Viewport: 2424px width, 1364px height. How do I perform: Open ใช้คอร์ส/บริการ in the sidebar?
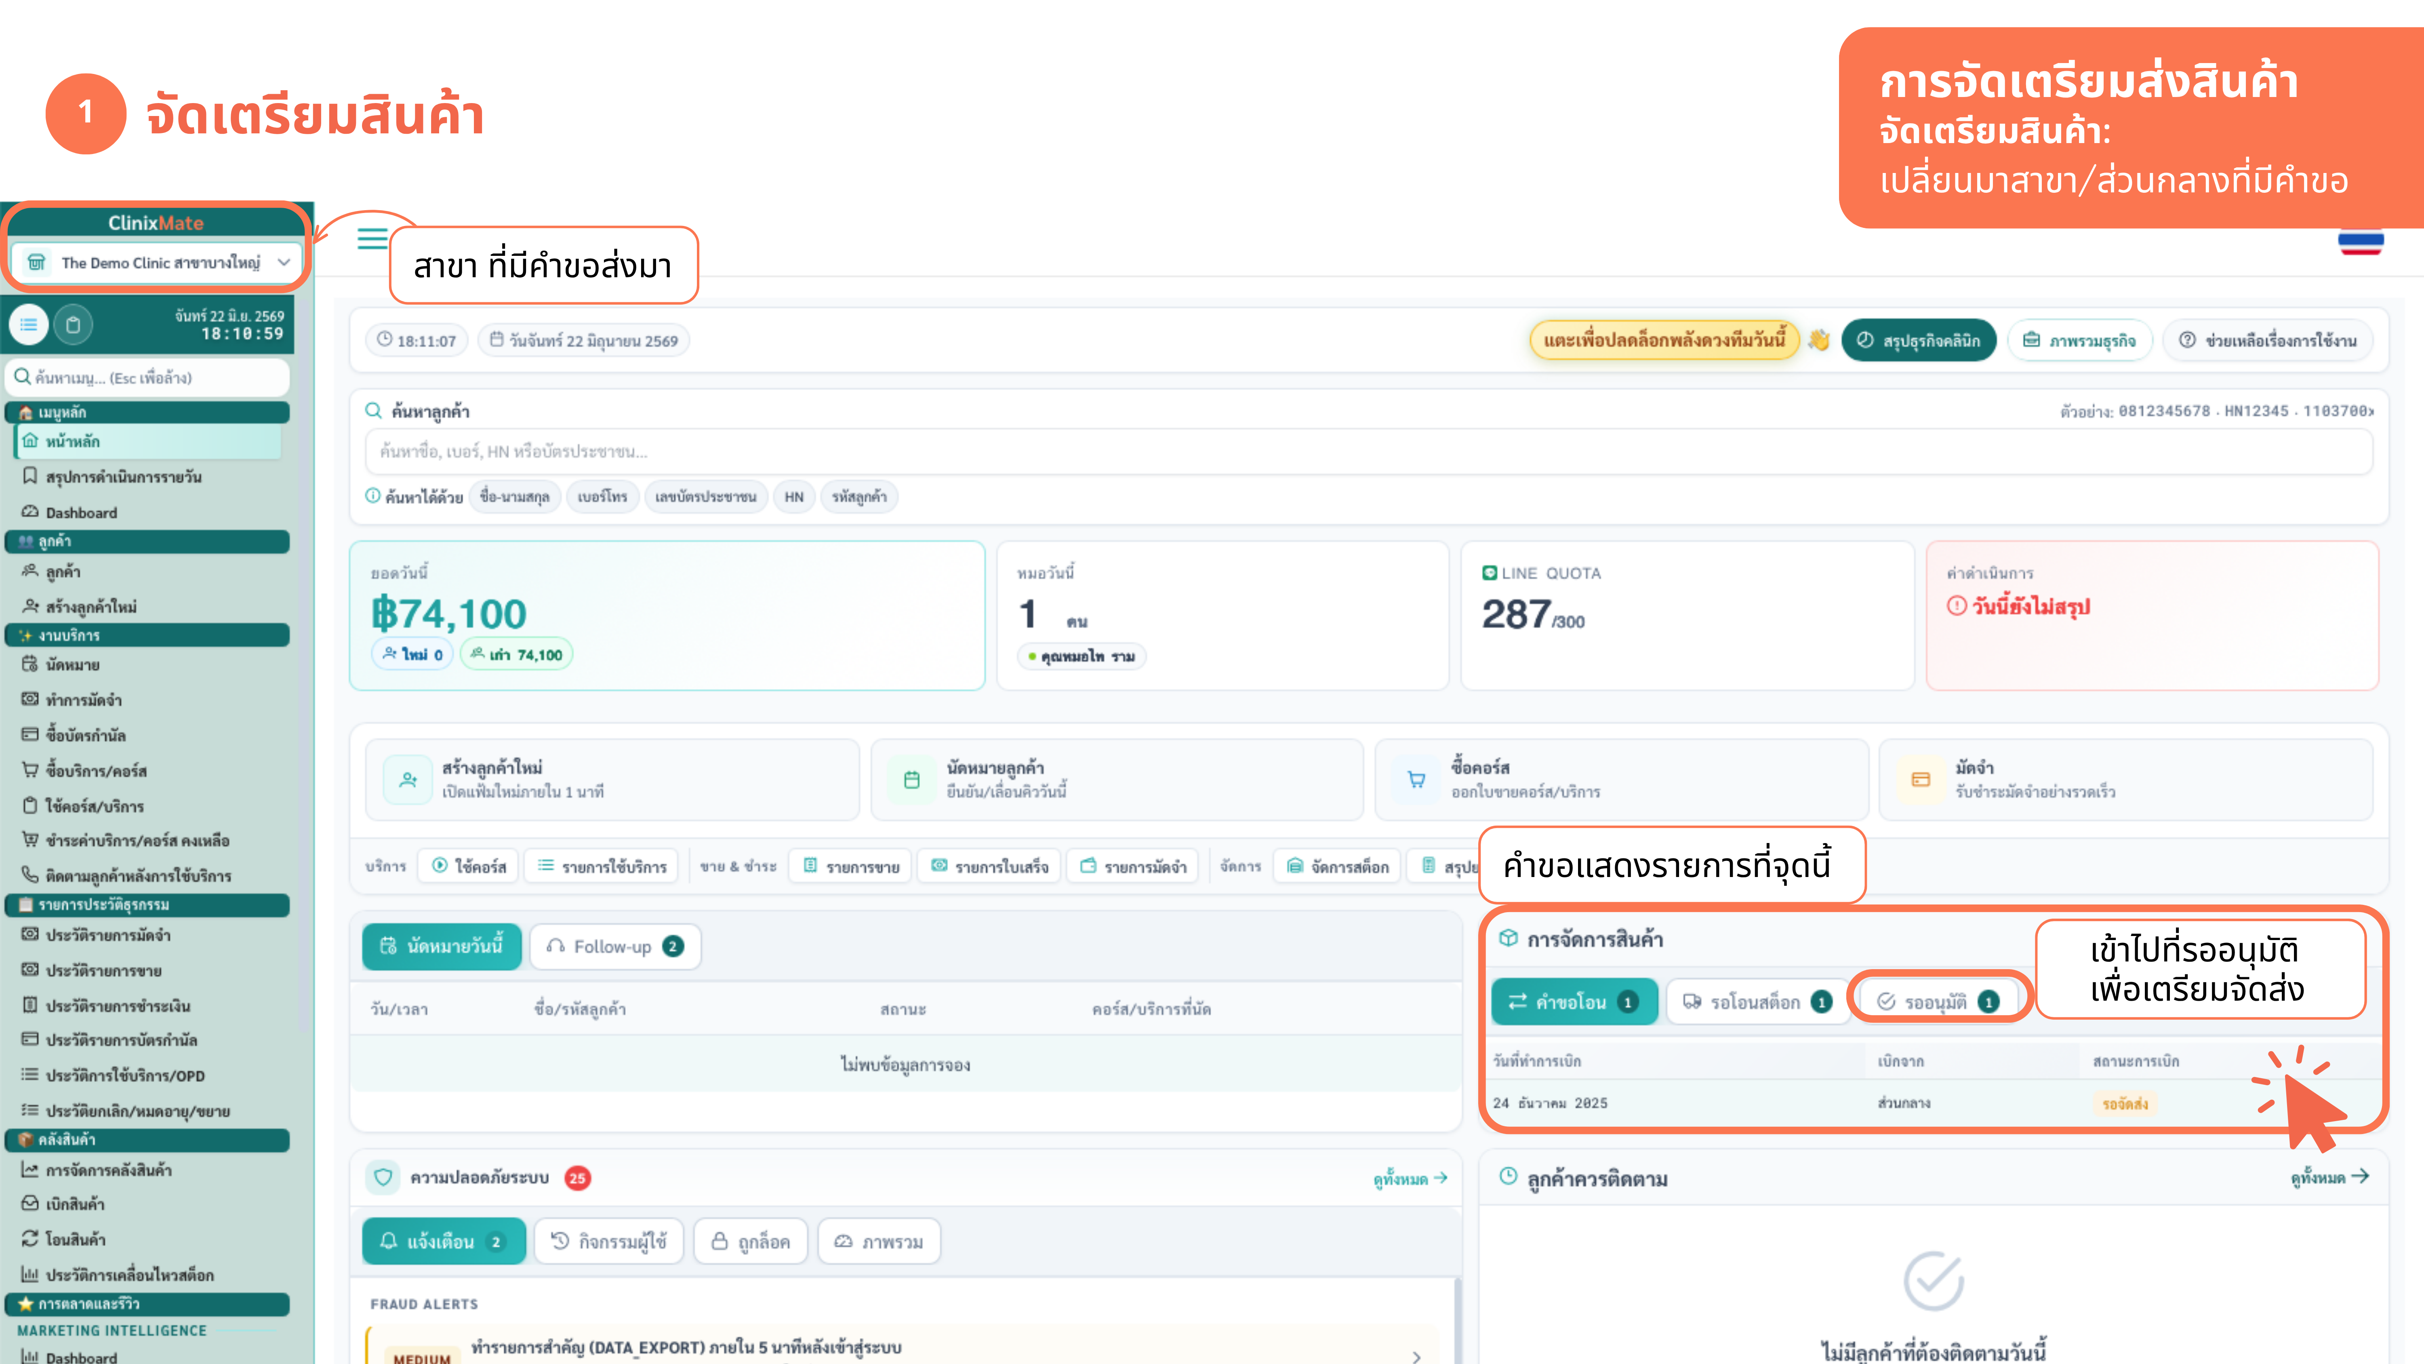[x=83, y=806]
